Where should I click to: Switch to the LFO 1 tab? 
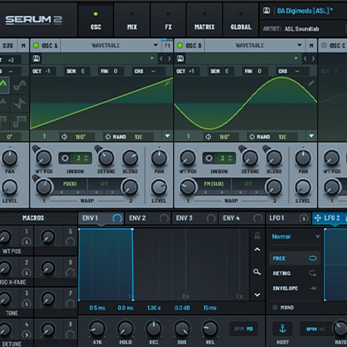click(288, 218)
